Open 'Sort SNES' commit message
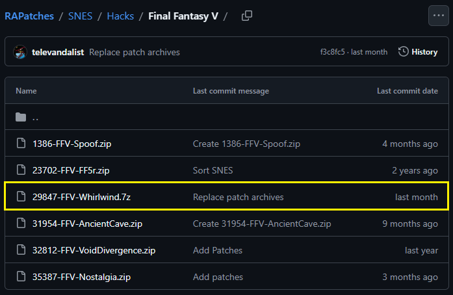453x295 pixels. coord(213,170)
